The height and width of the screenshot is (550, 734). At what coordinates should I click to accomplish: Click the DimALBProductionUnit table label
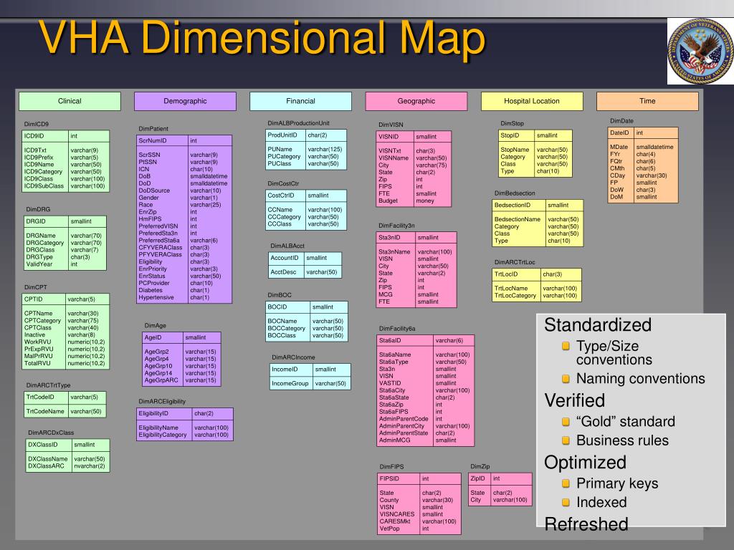pyautogui.click(x=299, y=123)
